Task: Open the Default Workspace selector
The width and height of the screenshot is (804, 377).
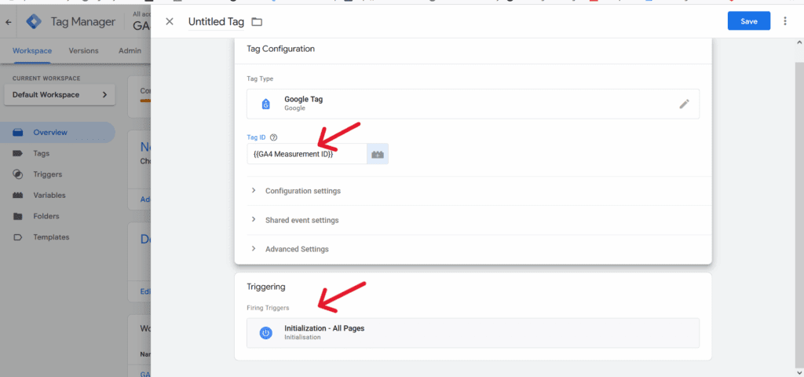Action: (x=60, y=95)
